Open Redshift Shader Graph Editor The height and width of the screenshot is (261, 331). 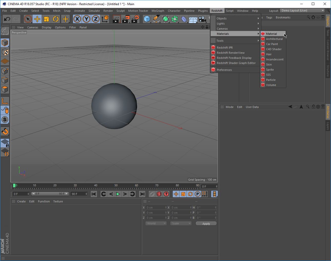(x=235, y=63)
